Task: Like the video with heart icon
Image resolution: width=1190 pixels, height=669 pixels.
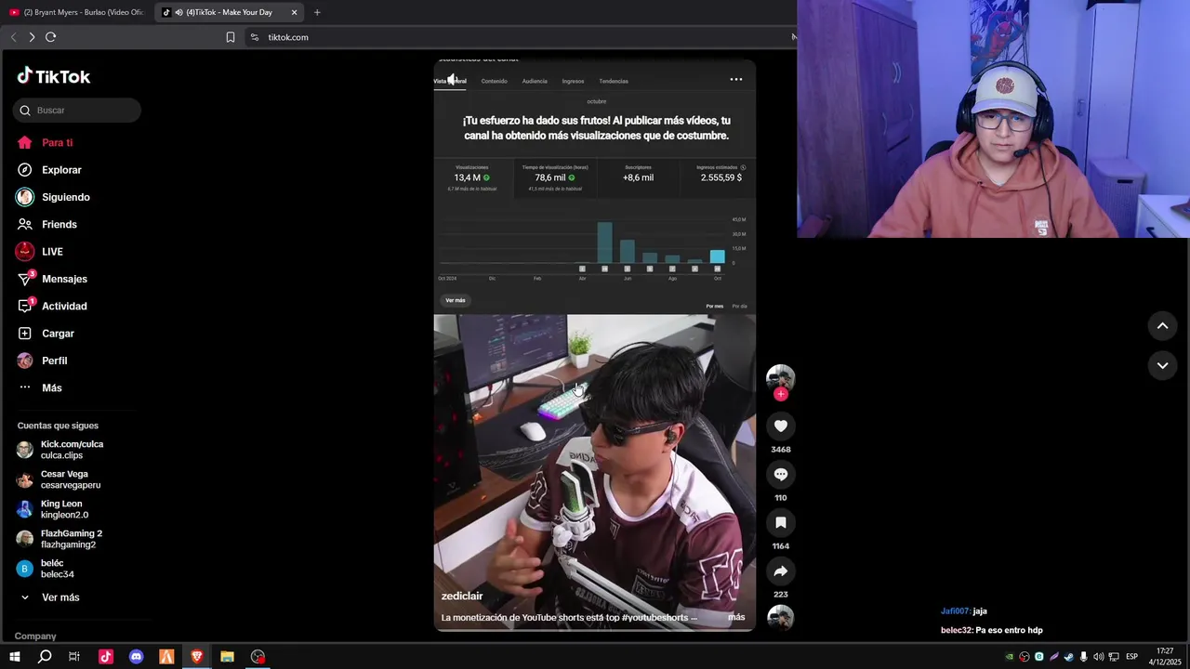Action: tap(781, 426)
